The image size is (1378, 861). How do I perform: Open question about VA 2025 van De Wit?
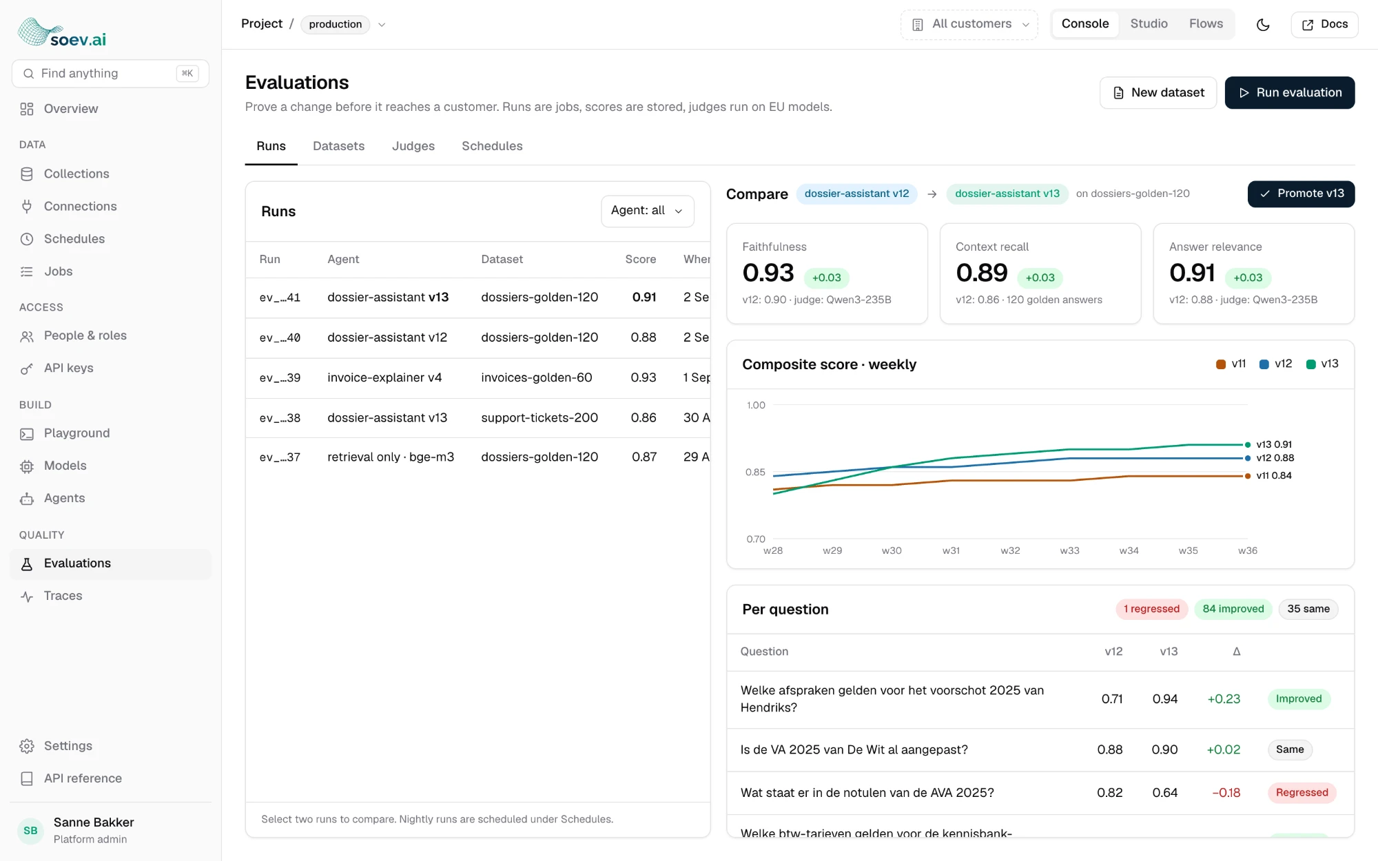pyautogui.click(x=1040, y=750)
